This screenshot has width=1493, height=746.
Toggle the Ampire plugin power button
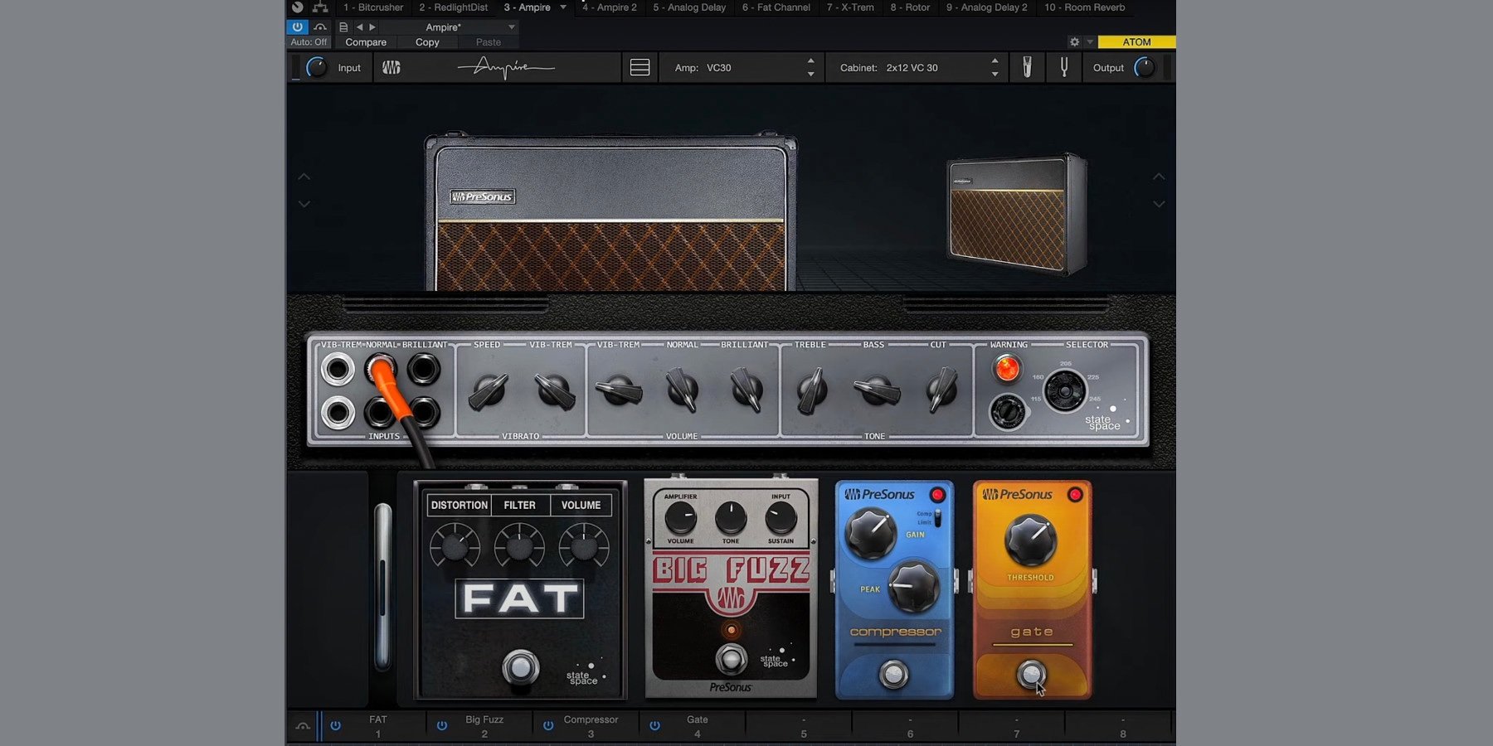tap(297, 27)
